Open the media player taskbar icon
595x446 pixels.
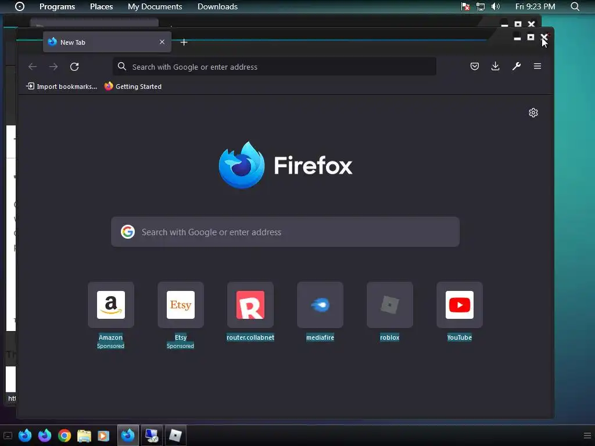click(x=103, y=436)
